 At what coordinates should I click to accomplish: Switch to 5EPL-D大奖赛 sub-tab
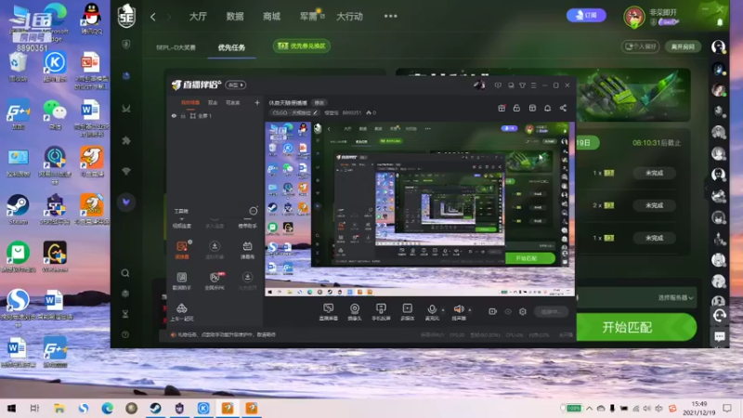point(176,47)
